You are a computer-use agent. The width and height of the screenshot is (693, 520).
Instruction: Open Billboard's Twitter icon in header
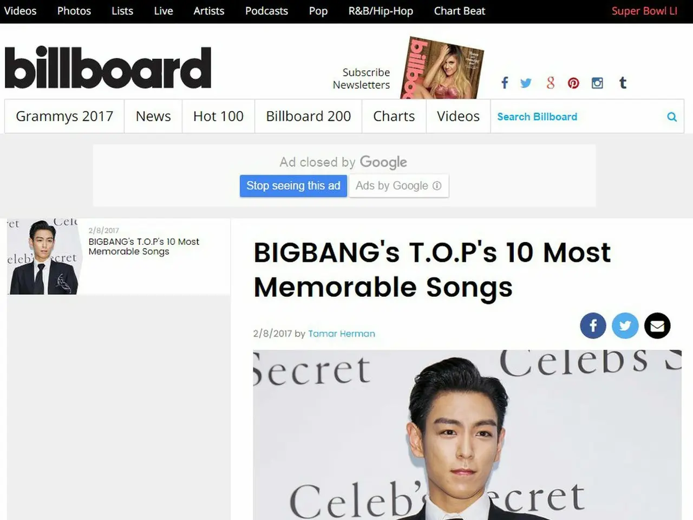526,83
